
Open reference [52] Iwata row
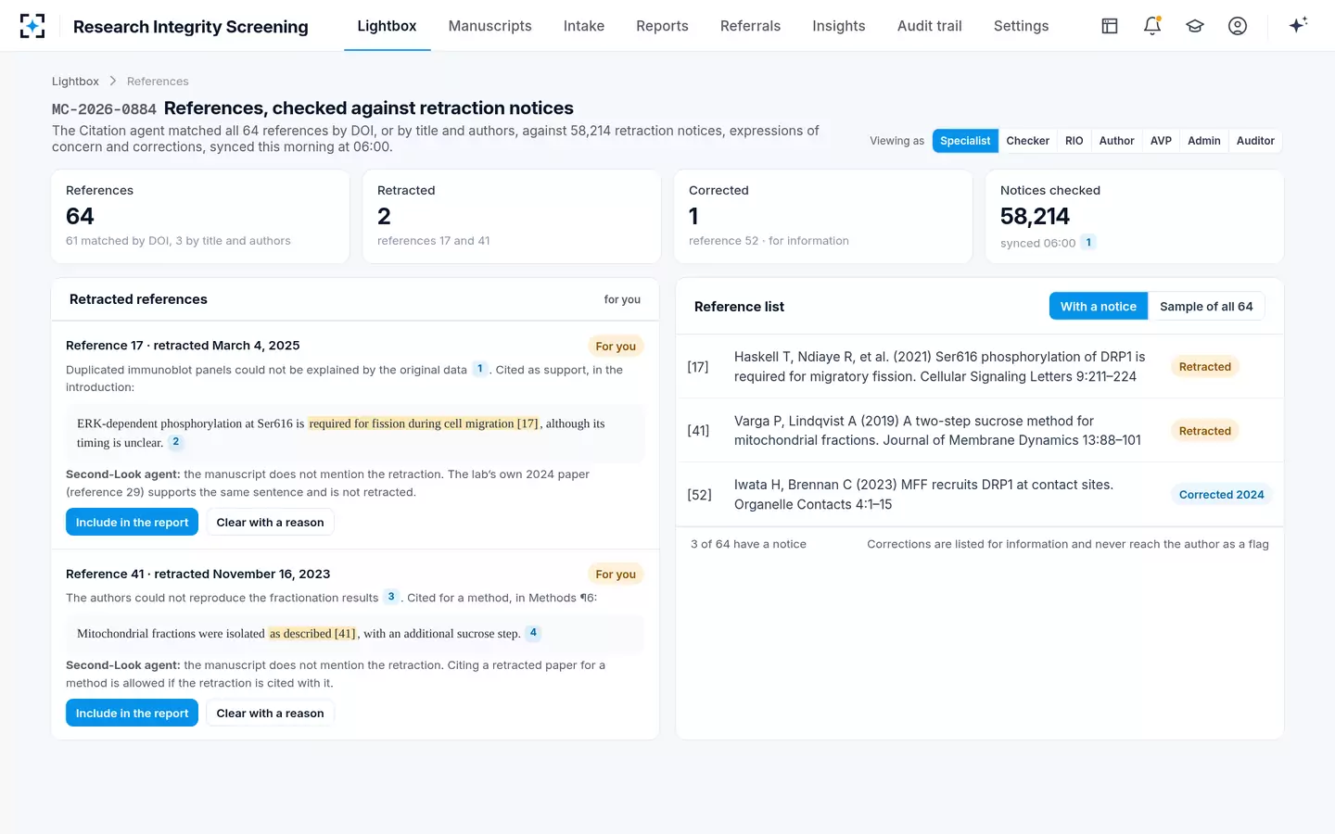pos(980,495)
